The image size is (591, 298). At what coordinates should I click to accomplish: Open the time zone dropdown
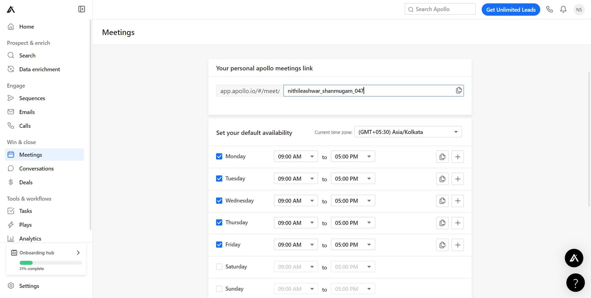coord(408,132)
